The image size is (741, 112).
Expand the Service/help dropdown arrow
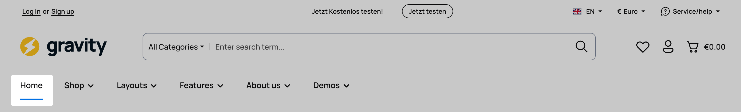point(718,12)
